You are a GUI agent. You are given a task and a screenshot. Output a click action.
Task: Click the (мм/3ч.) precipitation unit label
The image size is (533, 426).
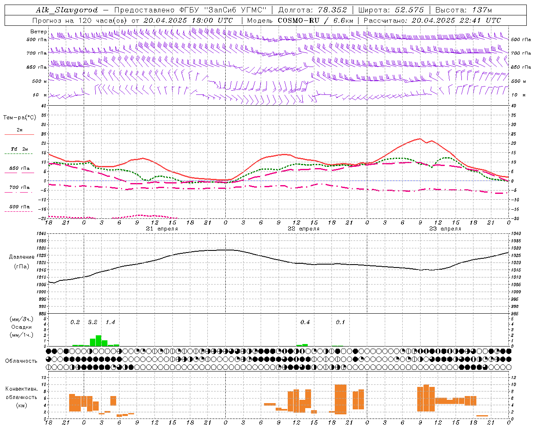[21, 319]
